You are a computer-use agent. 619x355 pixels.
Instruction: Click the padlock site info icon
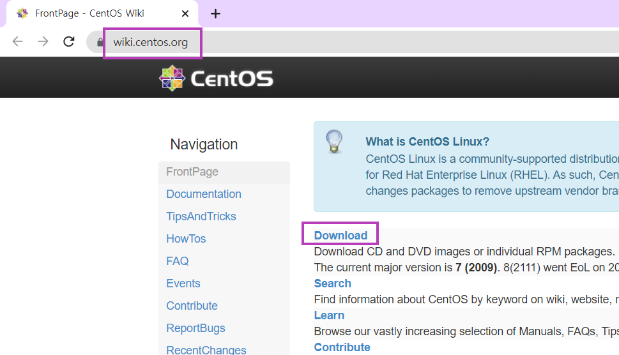click(x=100, y=42)
